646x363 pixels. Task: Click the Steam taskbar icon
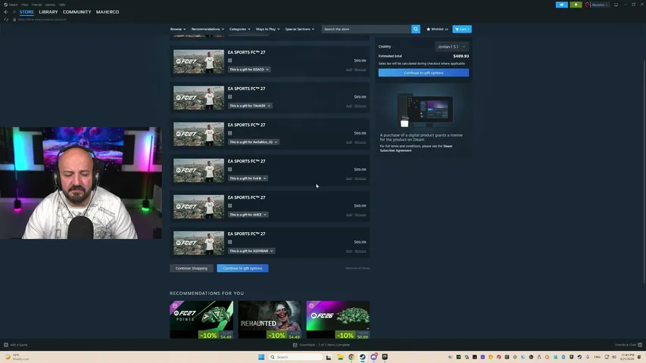363,357
